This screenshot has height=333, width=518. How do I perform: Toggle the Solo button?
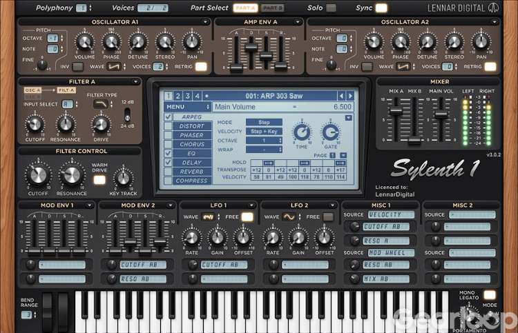[x=332, y=8]
